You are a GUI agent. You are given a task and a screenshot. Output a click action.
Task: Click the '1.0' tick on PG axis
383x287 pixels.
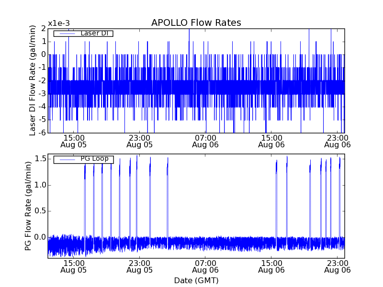pos(40,185)
